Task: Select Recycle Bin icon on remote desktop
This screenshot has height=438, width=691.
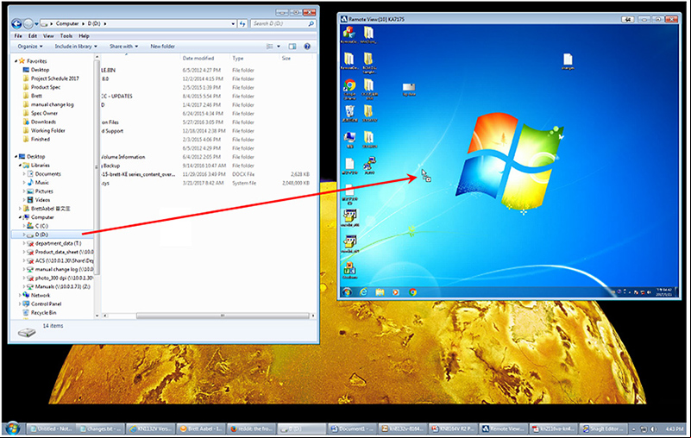Action: [350, 114]
